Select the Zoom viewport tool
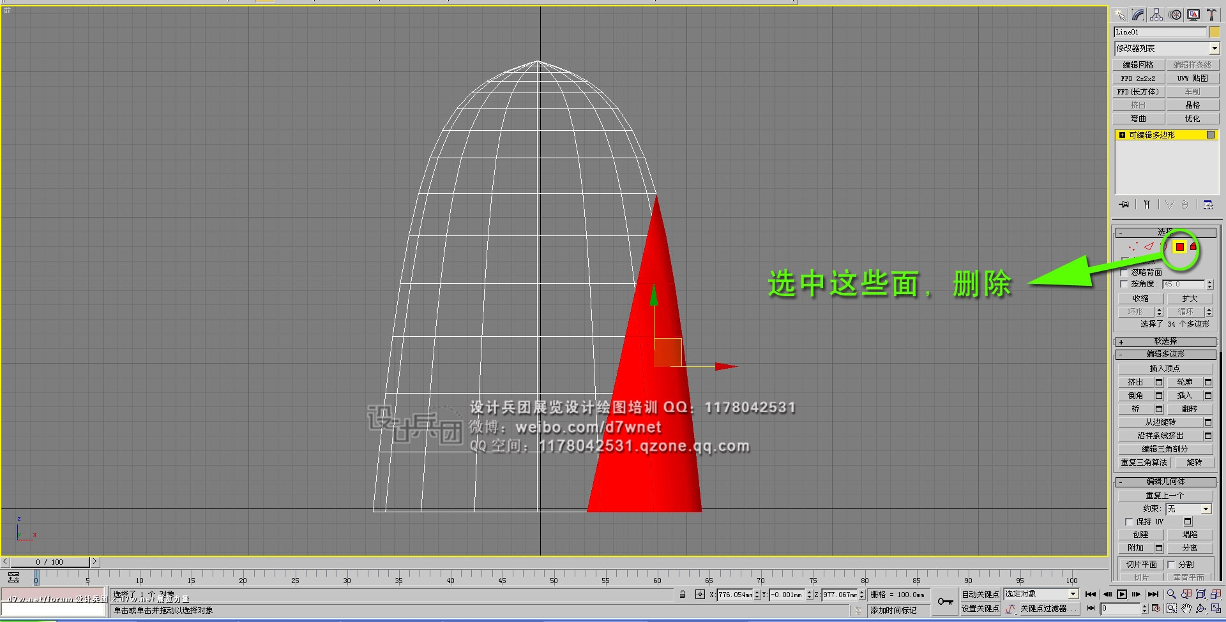 (1171, 594)
